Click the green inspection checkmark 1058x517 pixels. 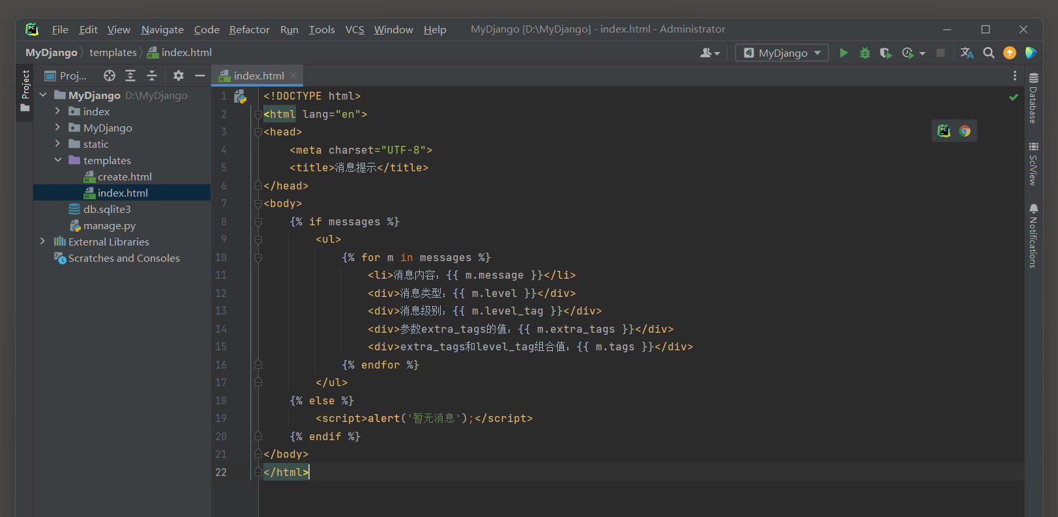pyautogui.click(x=1014, y=97)
